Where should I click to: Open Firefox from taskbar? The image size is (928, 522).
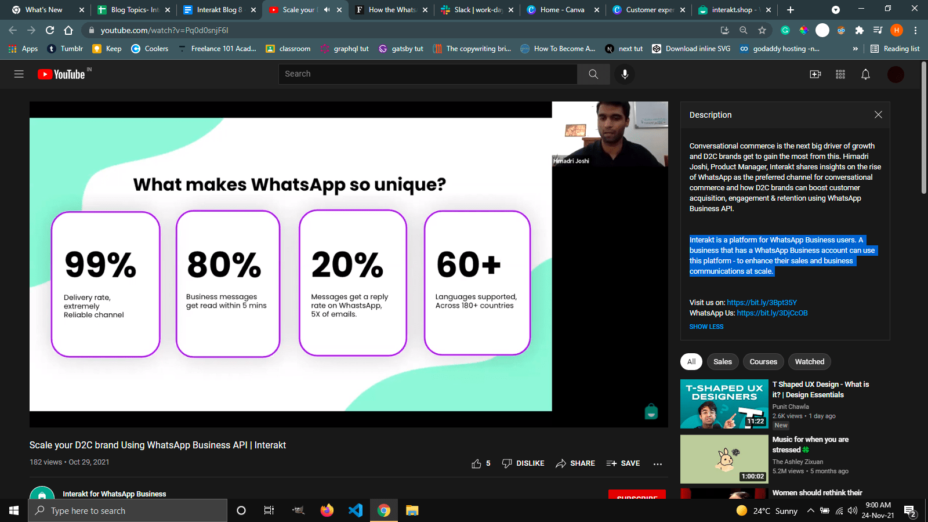pyautogui.click(x=327, y=510)
